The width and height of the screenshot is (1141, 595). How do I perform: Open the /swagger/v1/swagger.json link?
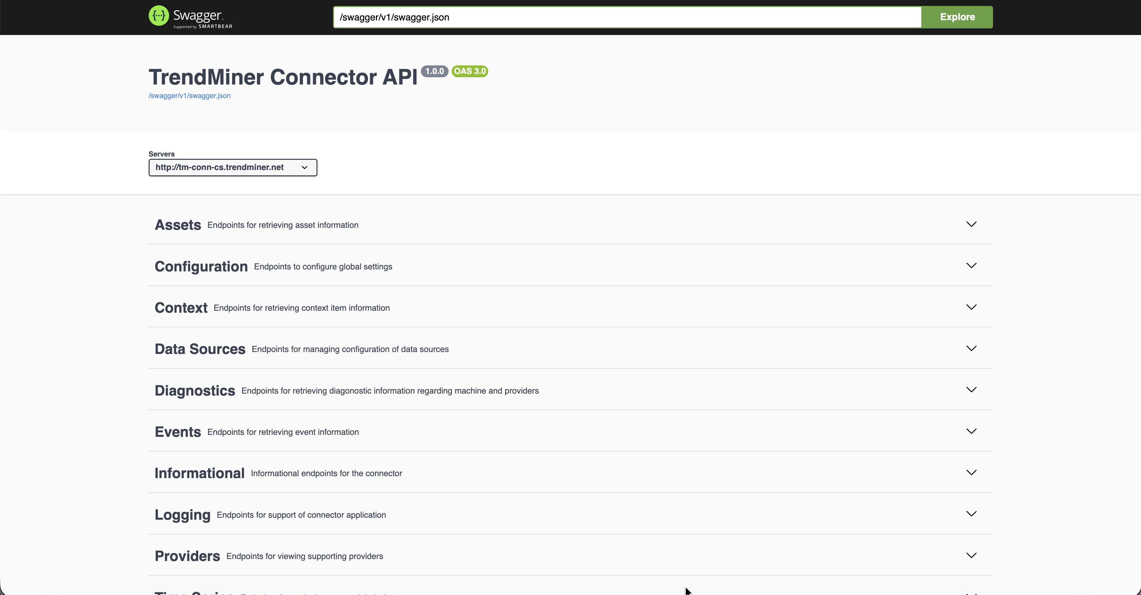[x=189, y=96]
